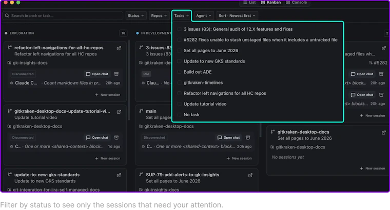The height and width of the screenshot is (210, 390).
Task: Archive the update-tutorial-video session
Action: (x=116, y=137)
